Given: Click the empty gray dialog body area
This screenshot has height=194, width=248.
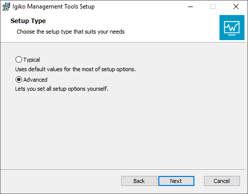Looking at the screenshot, I should click(x=124, y=130).
